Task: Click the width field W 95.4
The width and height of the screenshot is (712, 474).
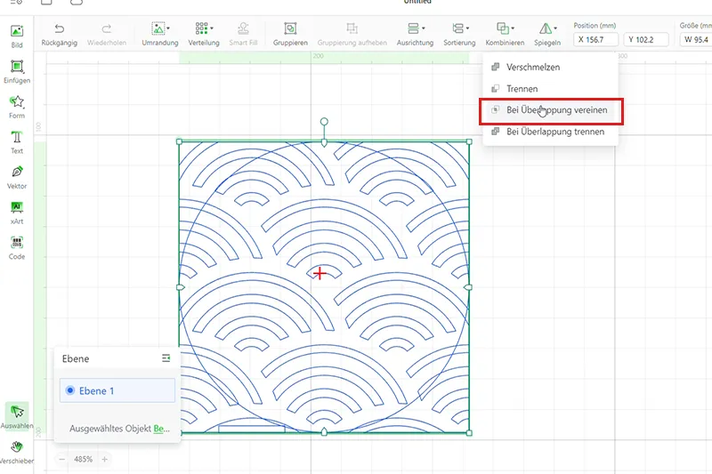Action: tap(696, 39)
